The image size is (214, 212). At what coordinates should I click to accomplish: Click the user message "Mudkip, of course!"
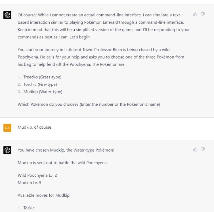click(x=35, y=127)
